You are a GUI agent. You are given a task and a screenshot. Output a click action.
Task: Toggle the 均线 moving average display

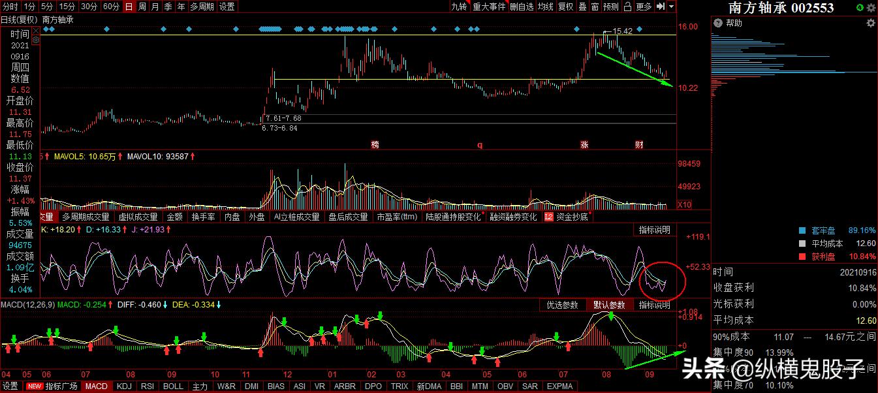[x=546, y=7]
